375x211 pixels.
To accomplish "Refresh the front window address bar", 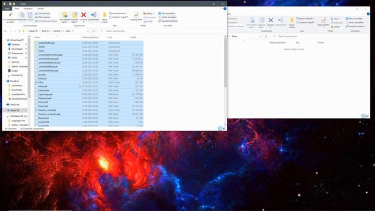I will pyautogui.click(x=94, y=31).
